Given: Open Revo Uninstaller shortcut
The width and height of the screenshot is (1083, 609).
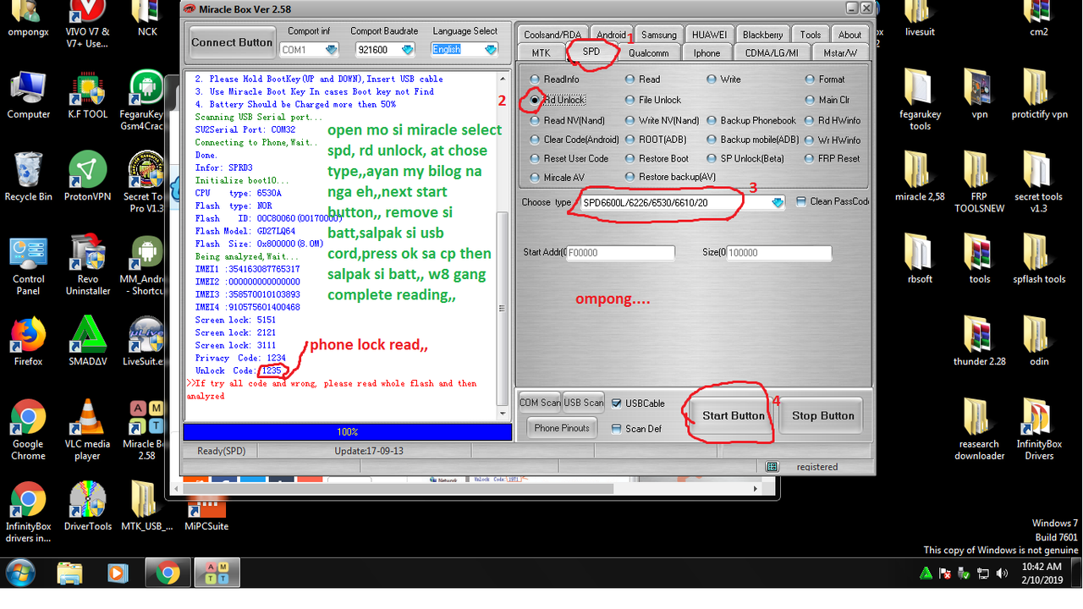Looking at the screenshot, I should point(88,265).
